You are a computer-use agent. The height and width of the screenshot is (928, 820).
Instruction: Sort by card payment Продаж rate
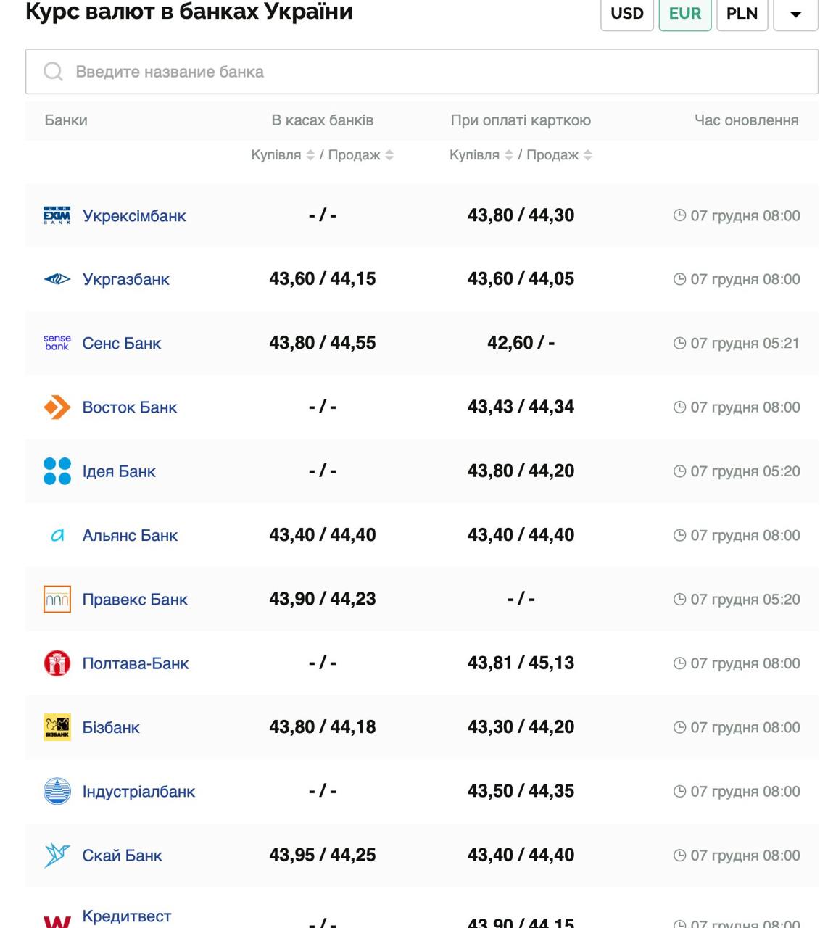(588, 155)
